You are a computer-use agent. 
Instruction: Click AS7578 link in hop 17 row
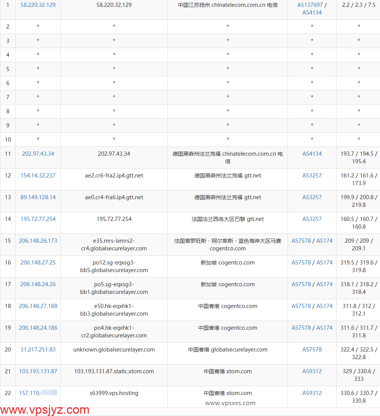click(x=301, y=284)
